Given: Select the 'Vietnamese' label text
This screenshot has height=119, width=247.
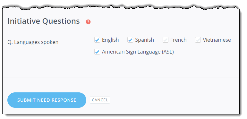Looking at the screenshot, I should (x=217, y=40).
